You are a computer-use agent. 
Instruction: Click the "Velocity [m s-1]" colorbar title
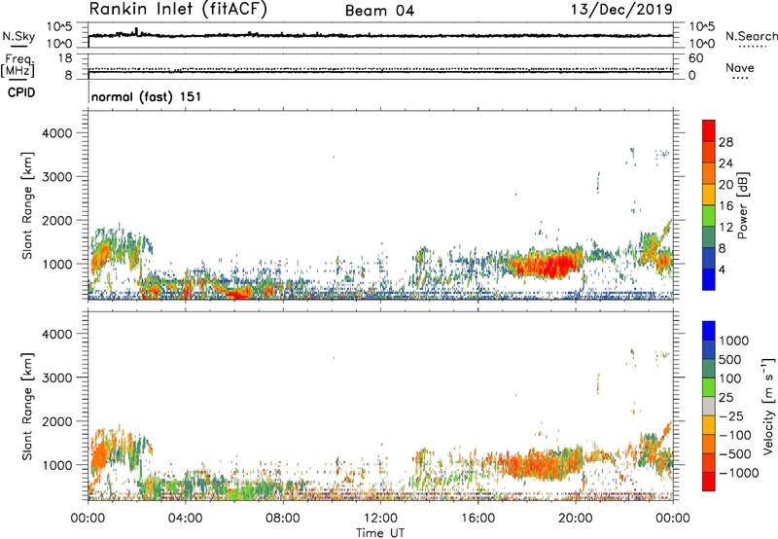click(x=769, y=407)
